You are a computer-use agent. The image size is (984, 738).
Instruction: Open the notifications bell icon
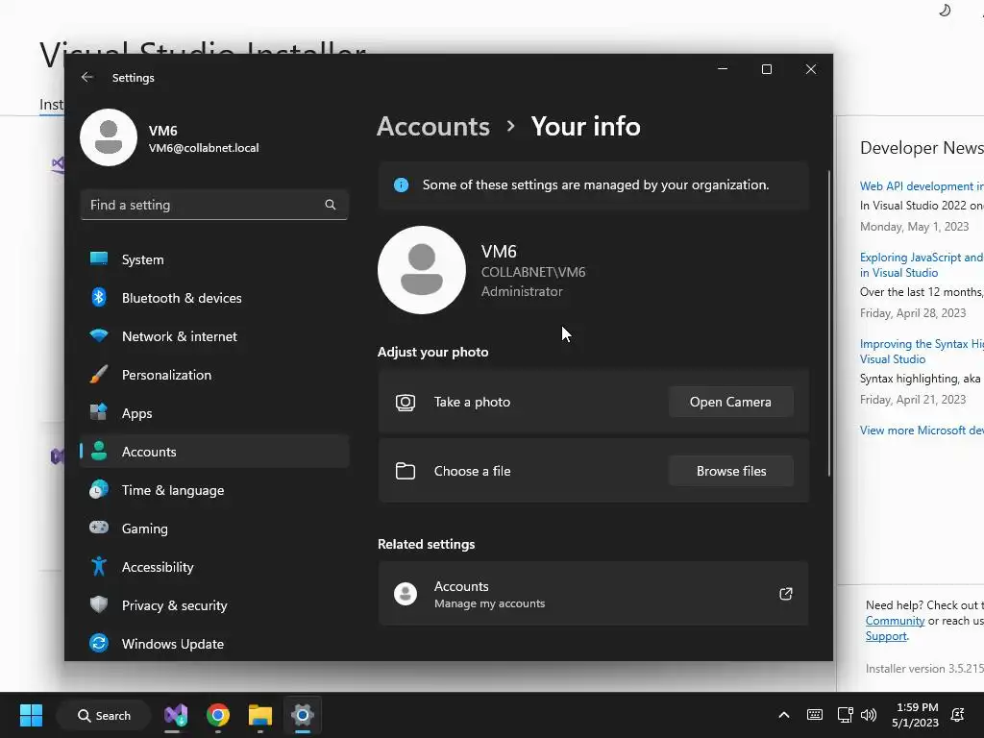958,715
